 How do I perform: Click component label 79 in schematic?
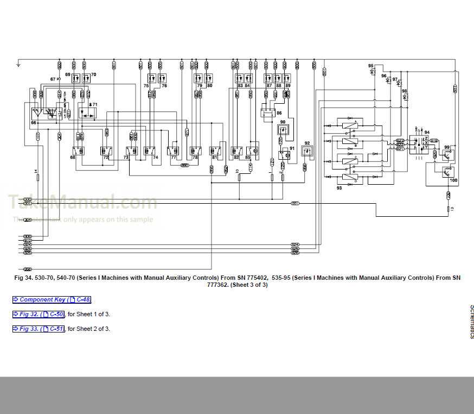click(x=200, y=86)
